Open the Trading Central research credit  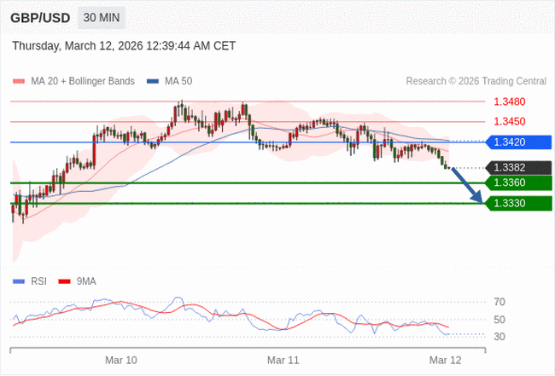476,82
